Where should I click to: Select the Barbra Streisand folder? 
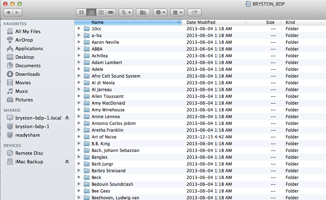[108, 171]
